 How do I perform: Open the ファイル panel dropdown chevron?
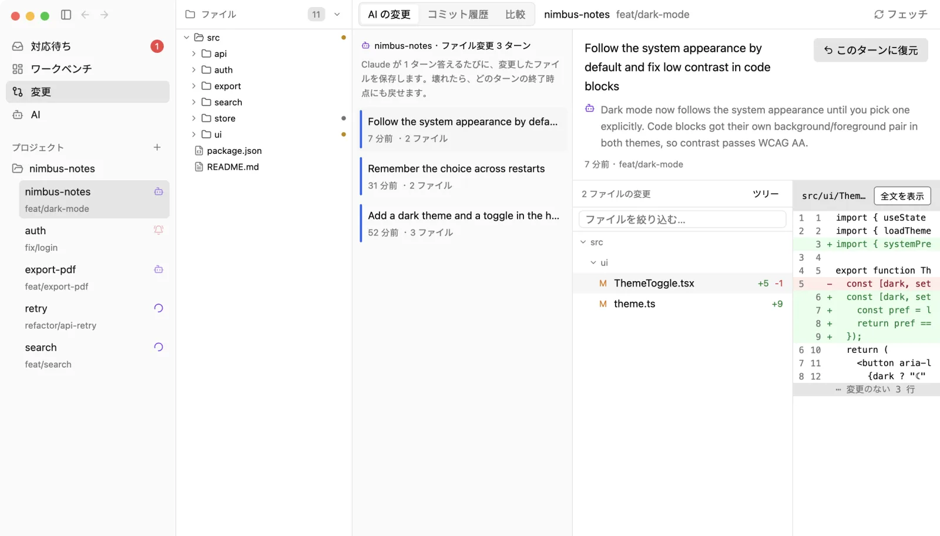coord(337,15)
